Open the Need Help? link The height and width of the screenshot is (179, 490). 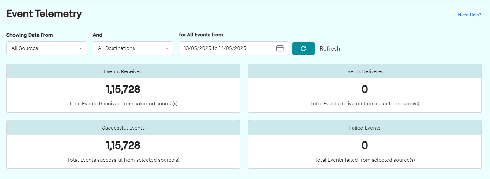click(x=469, y=15)
